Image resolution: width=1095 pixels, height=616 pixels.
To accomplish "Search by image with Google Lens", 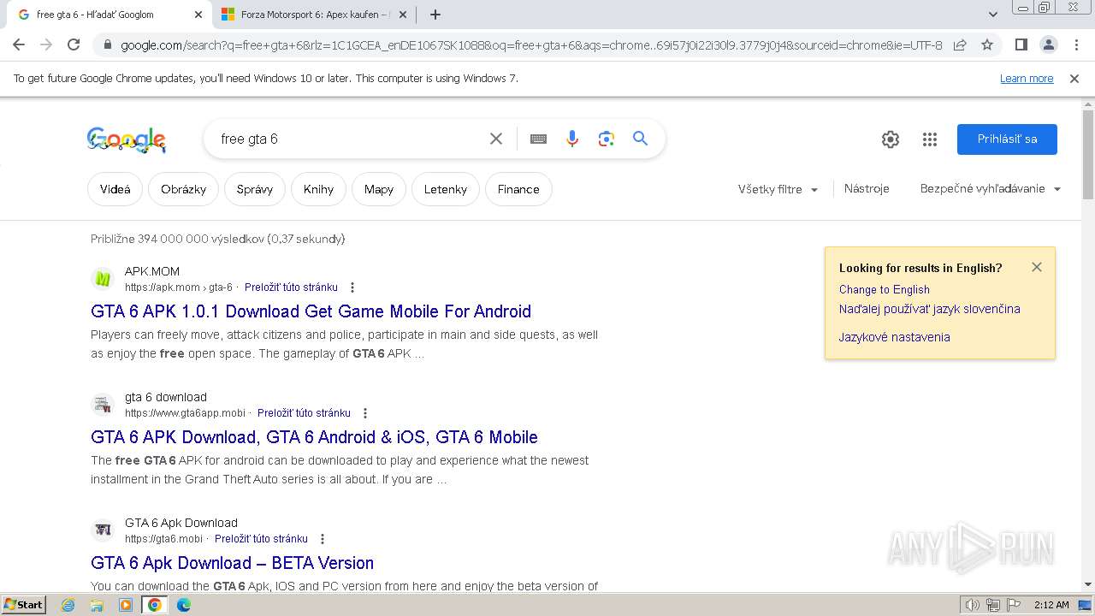I will 607,139.
